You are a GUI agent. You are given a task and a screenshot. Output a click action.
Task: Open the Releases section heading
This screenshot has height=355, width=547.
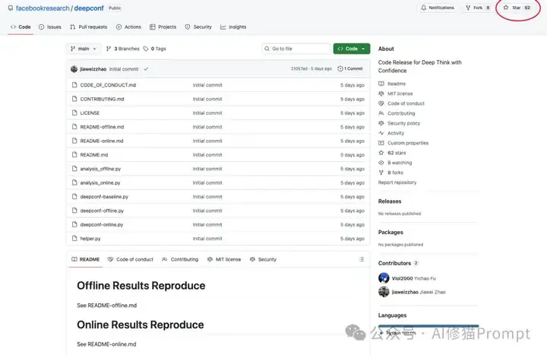pyautogui.click(x=390, y=201)
